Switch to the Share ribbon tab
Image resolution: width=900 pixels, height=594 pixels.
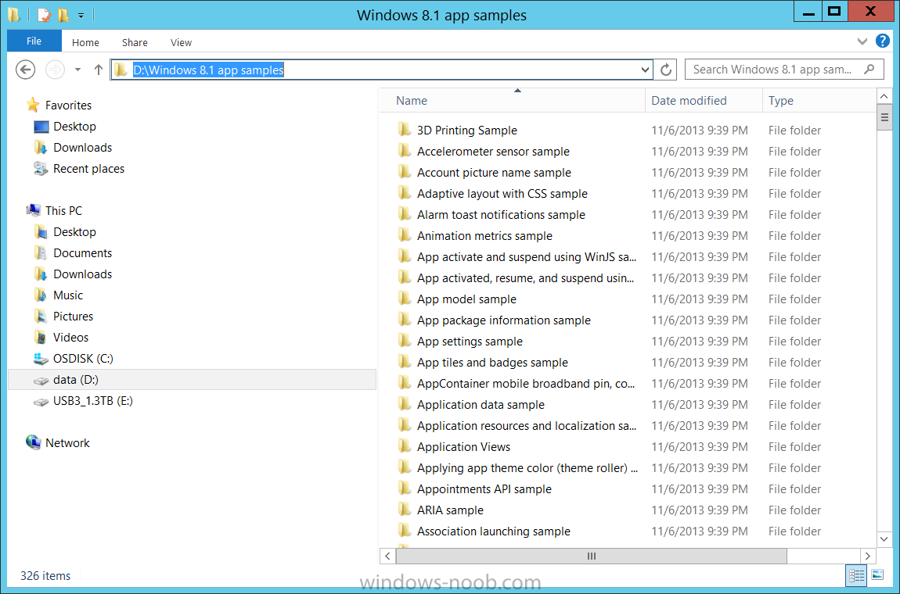pyautogui.click(x=135, y=42)
